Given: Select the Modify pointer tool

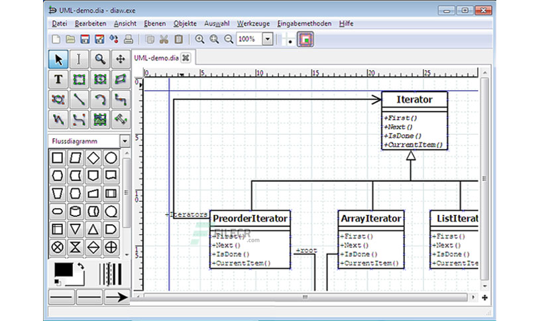Looking at the screenshot, I should pos(58,59).
